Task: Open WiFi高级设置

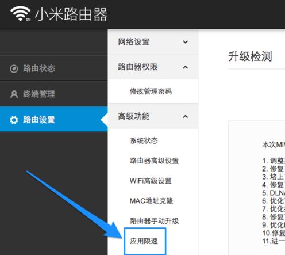Action: coord(151,181)
